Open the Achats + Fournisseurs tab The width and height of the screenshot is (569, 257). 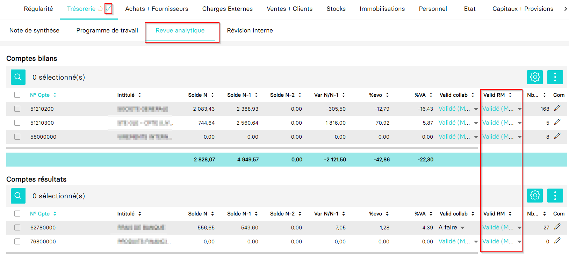(x=157, y=9)
